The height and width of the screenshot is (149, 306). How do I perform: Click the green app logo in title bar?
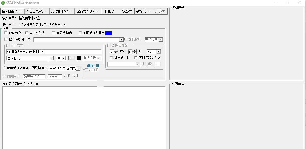pos(3,3)
